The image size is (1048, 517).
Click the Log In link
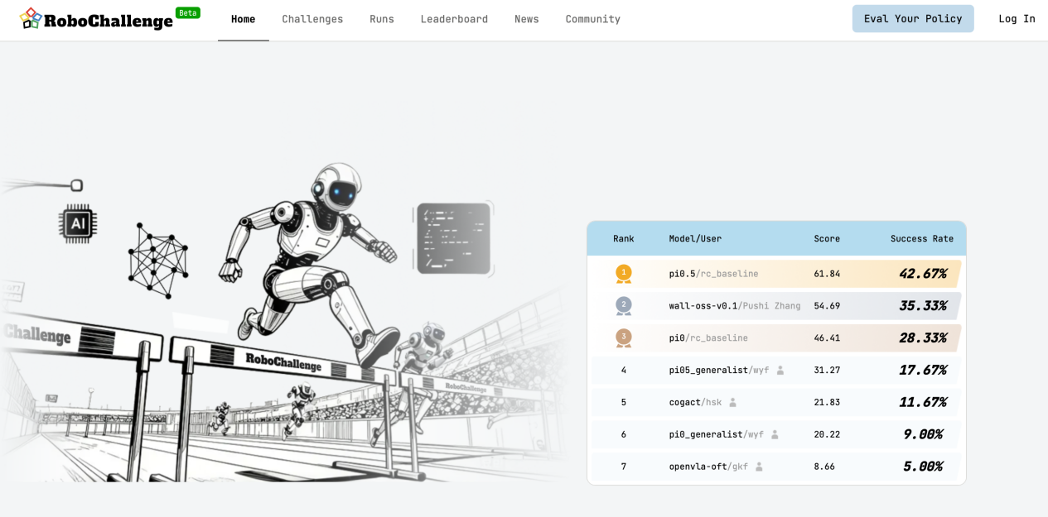click(x=1017, y=19)
